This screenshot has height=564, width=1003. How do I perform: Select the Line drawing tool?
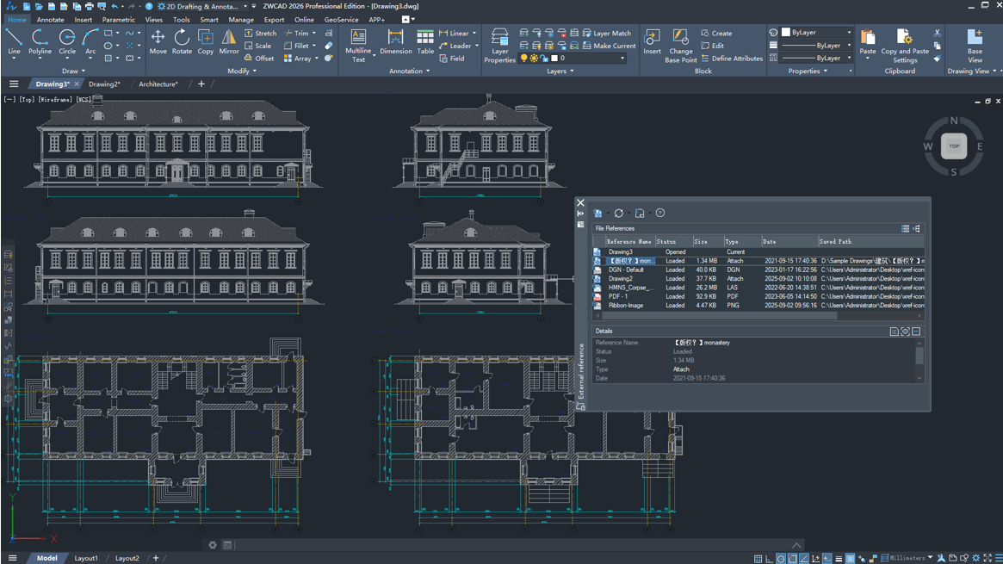[x=14, y=40]
